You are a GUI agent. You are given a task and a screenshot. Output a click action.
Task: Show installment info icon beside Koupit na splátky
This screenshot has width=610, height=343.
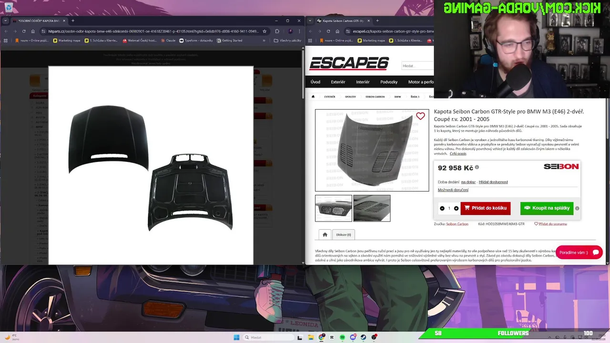point(577,208)
